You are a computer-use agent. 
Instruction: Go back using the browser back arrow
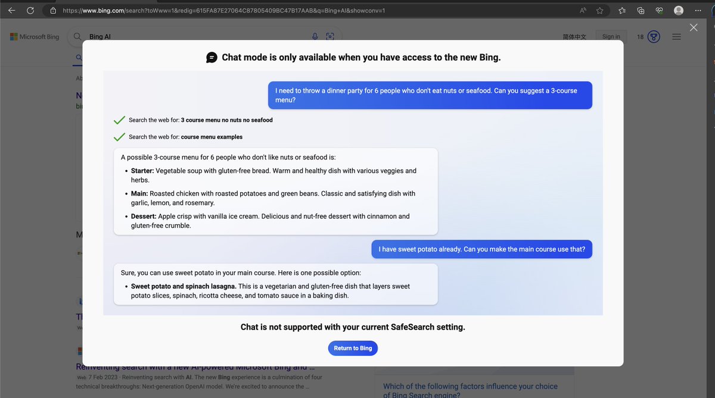12,11
